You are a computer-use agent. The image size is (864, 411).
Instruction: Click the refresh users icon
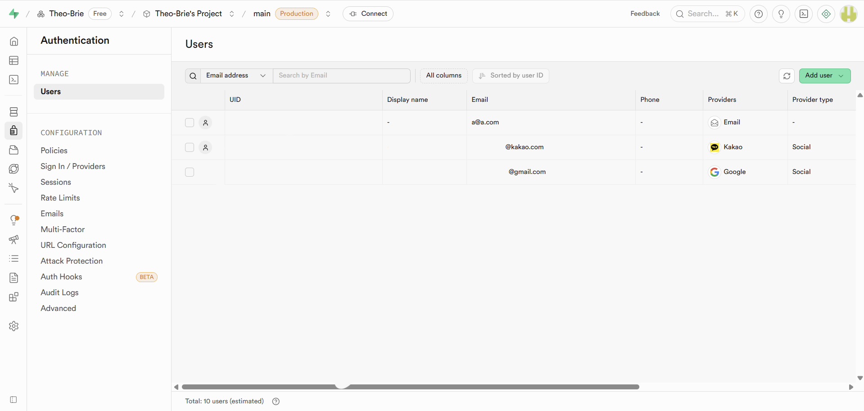click(787, 76)
